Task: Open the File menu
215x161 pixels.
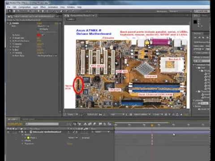Action: point(9,7)
